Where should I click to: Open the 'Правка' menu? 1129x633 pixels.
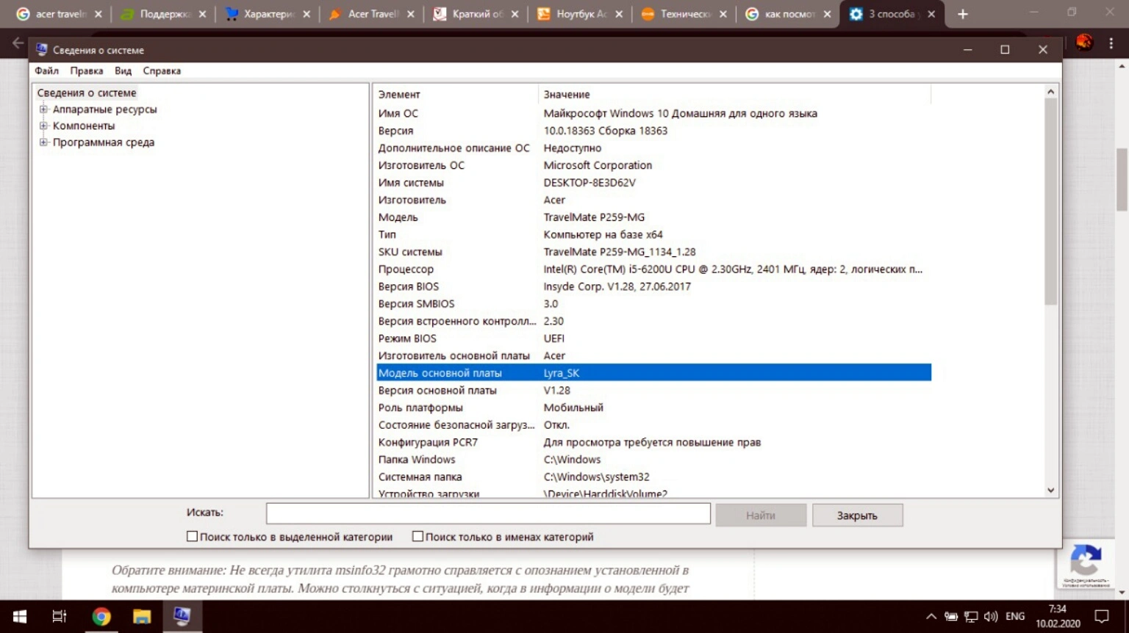point(87,70)
